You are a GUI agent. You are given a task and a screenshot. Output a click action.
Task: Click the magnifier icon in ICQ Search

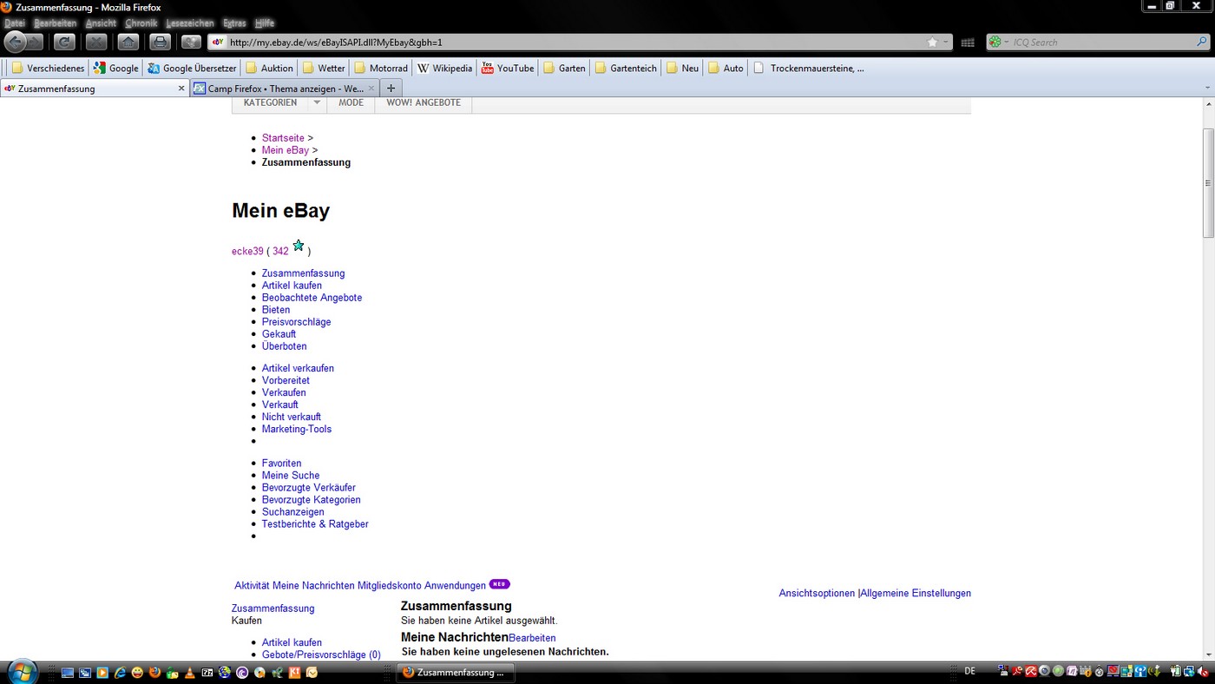pyautogui.click(x=1202, y=42)
